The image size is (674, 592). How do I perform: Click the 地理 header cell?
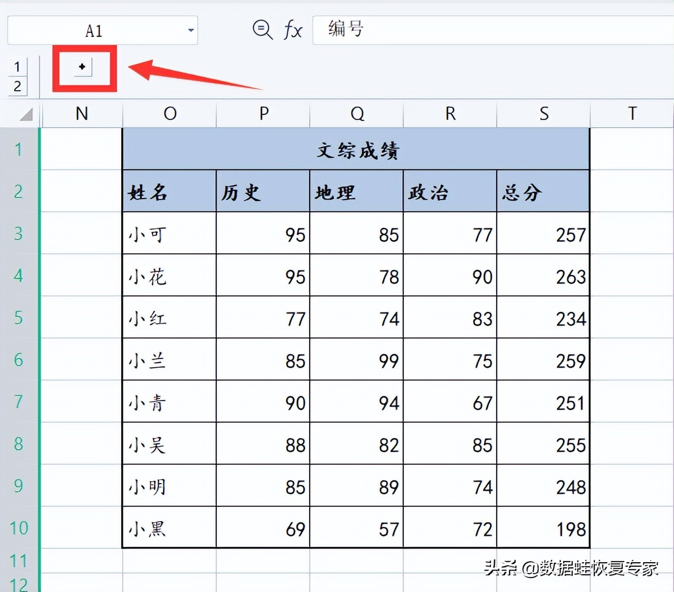tap(357, 191)
